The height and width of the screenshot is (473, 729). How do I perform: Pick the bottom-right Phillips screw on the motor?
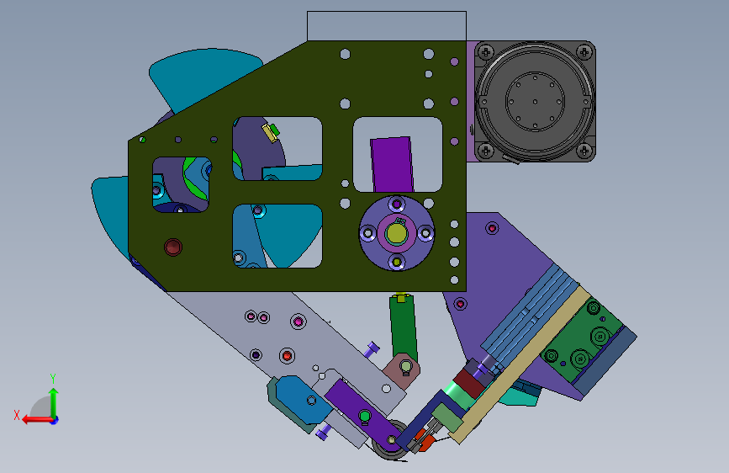coord(584,150)
